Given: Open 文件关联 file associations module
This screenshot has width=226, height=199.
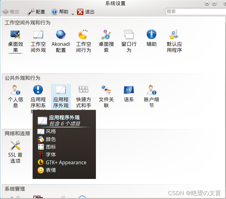Looking at the screenshot, I should [106, 96].
